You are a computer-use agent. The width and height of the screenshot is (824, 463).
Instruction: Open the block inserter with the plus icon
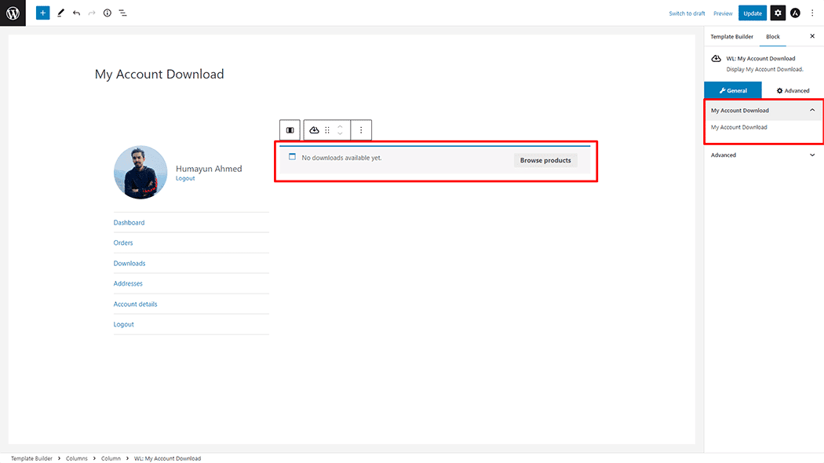(x=43, y=13)
